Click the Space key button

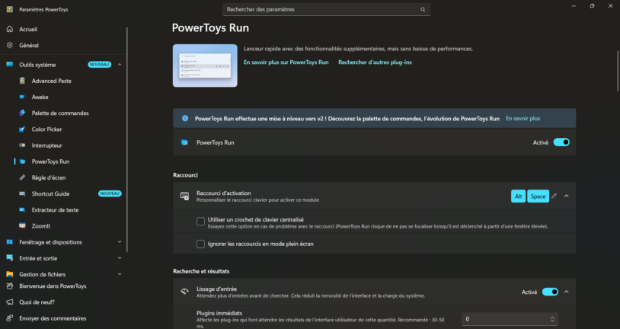pos(538,196)
